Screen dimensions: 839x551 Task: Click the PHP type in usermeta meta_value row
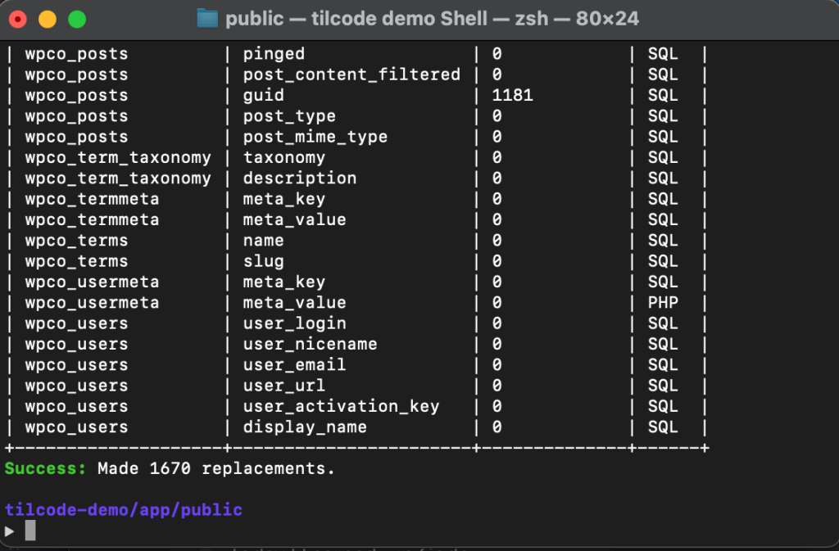(x=663, y=303)
